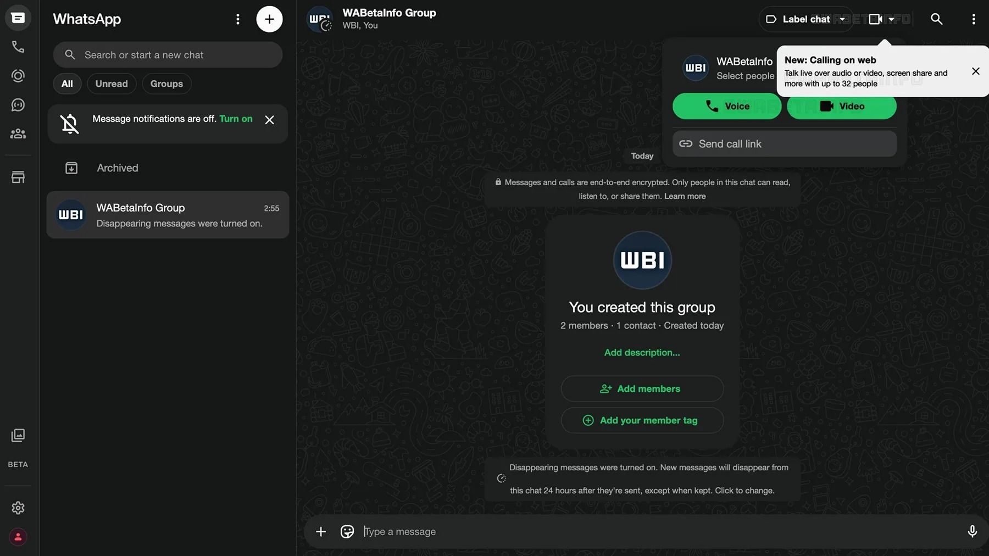Select the Groups chat filter
Image resolution: width=989 pixels, height=556 pixels.
click(166, 84)
